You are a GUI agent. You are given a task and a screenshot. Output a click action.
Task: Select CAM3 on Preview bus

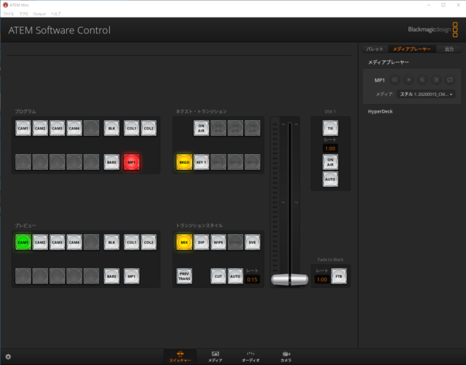[x=57, y=242]
